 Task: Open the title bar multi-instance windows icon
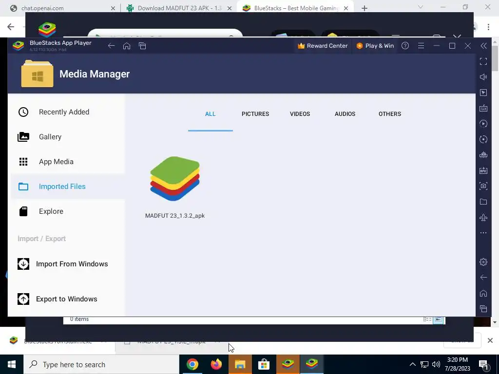(x=142, y=46)
